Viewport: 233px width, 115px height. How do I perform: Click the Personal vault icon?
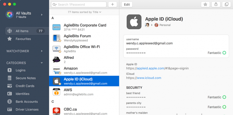[156, 25]
